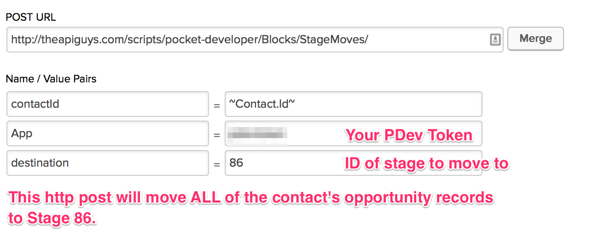Screen dimensions: 593x232
Task: Click the value field containing 86
Action: (x=353, y=163)
